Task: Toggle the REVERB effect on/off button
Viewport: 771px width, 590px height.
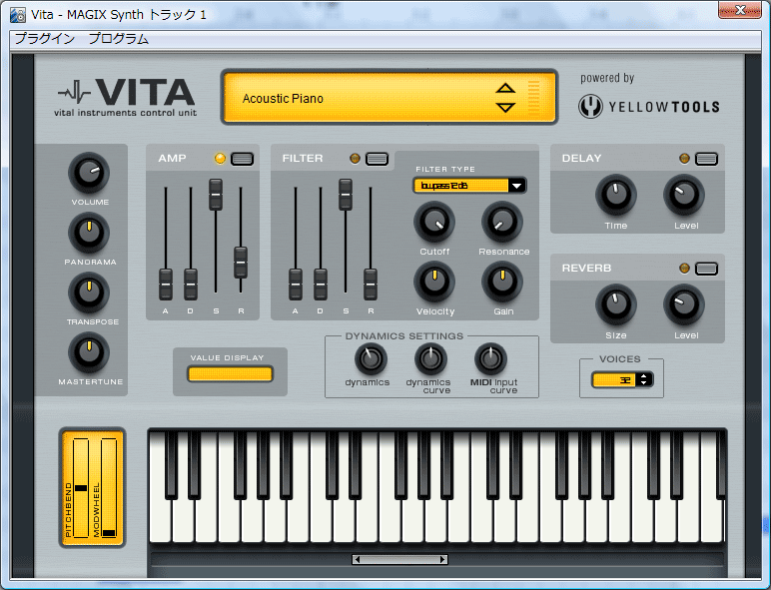Action: click(707, 269)
